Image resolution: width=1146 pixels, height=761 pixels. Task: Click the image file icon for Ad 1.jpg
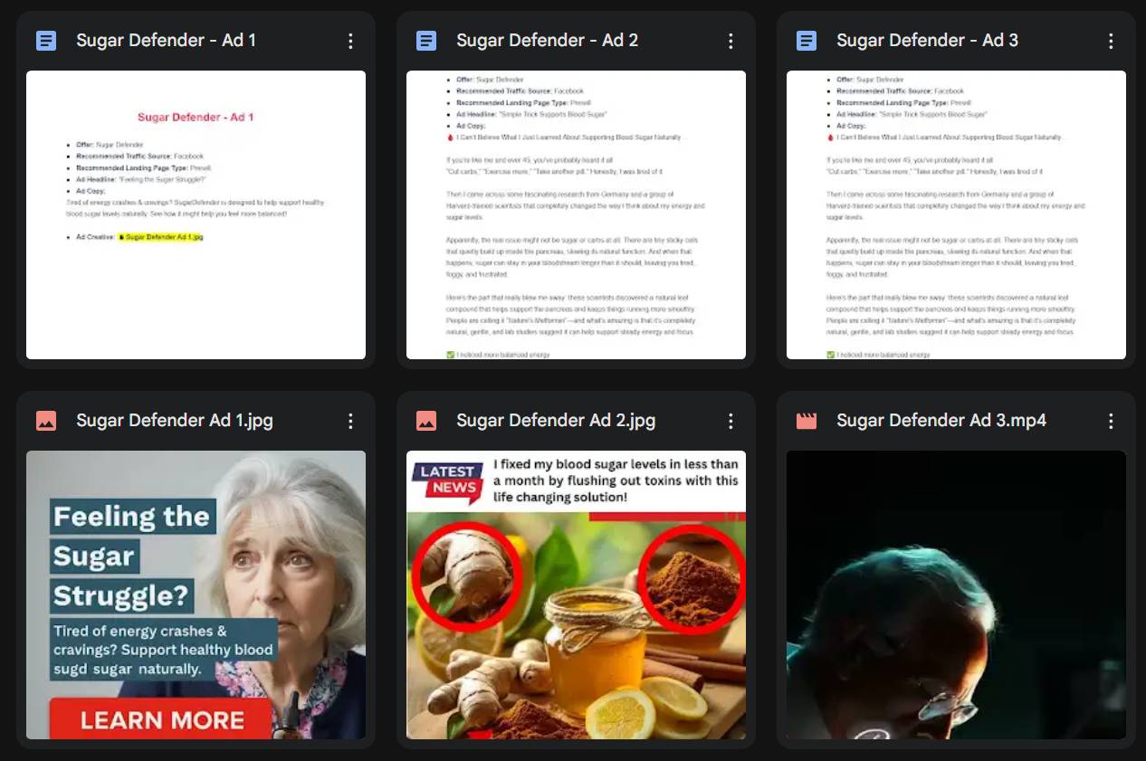click(x=46, y=421)
